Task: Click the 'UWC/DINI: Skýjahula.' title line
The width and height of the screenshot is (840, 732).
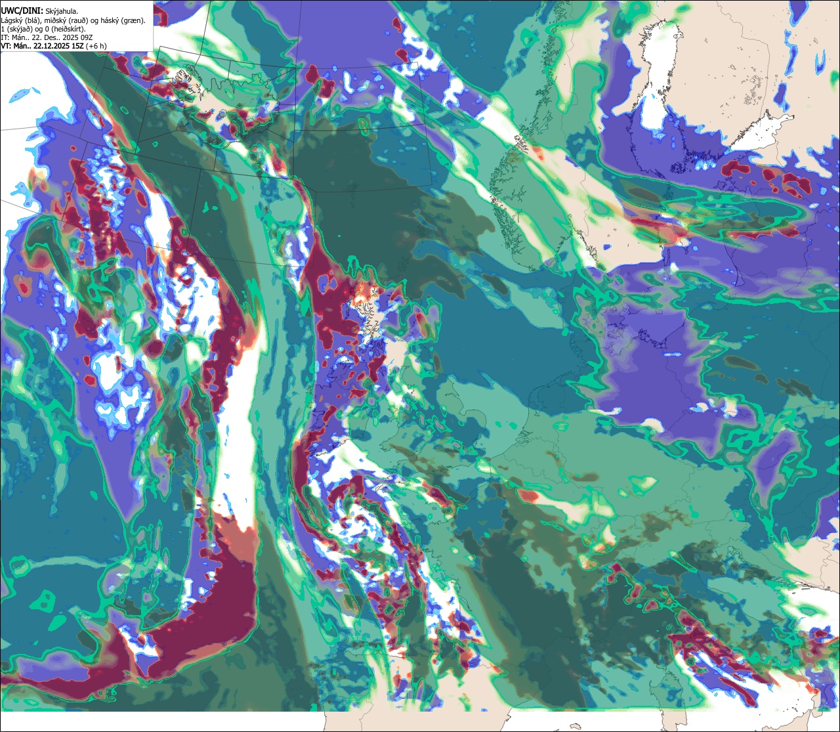Action: click(39, 11)
